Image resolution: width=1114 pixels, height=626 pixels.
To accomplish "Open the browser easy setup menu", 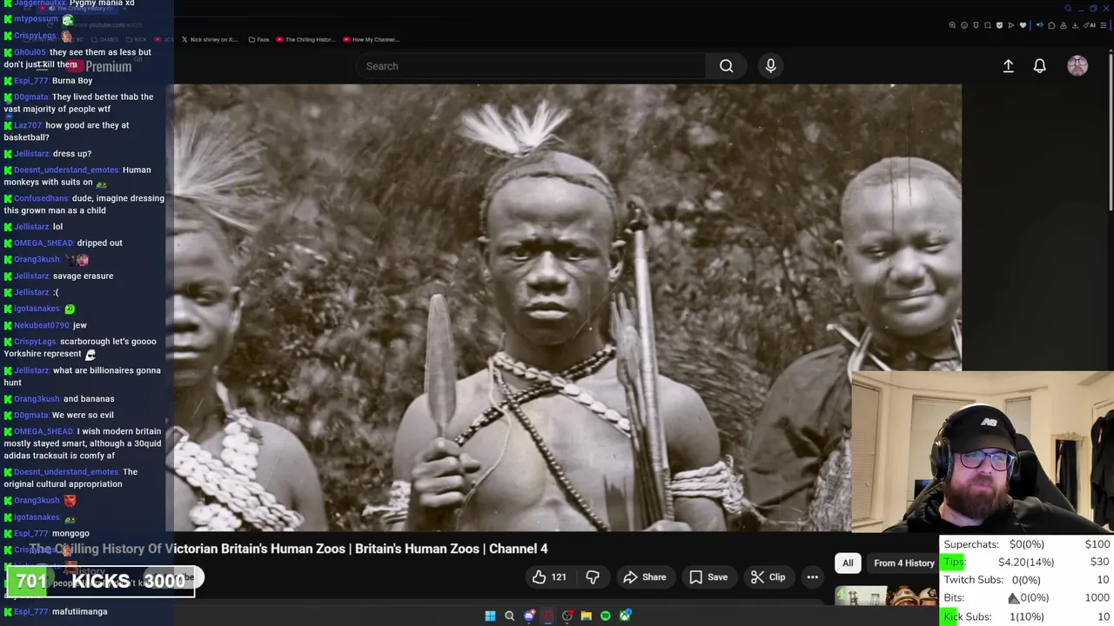I will [1103, 25].
